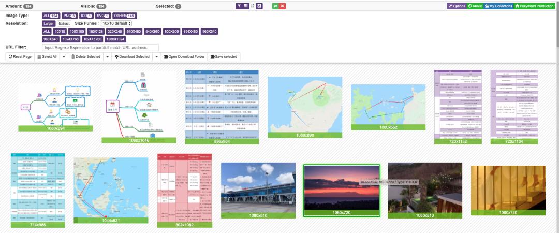Expand the Select All dropdown arrow
Viewport: 559px width, 233px height.
click(64, 56)
